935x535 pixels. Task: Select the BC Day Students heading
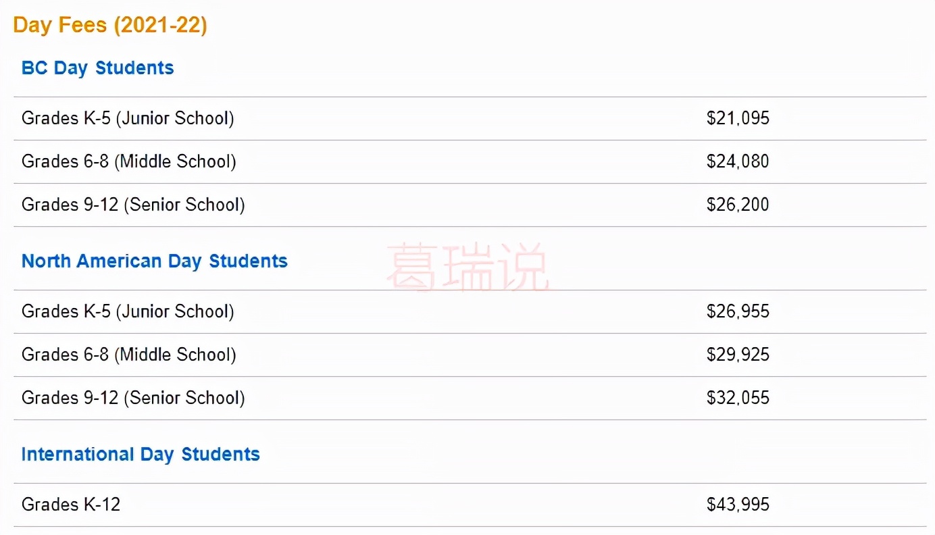click(x=98, y=68)
